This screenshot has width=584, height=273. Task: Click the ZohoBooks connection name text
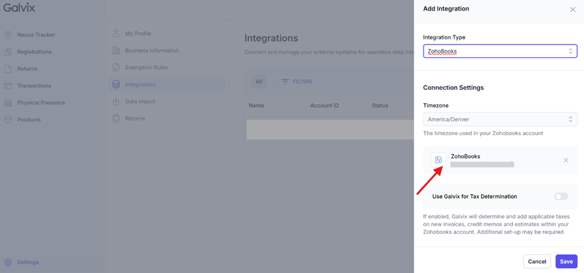465,156
